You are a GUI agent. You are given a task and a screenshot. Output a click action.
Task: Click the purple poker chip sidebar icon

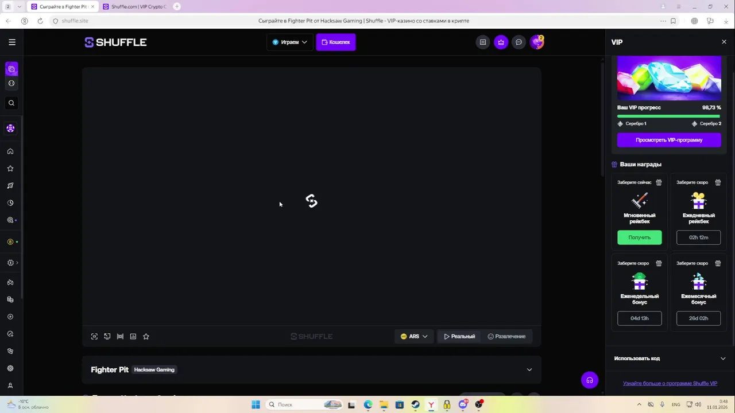tap(11, 128)
